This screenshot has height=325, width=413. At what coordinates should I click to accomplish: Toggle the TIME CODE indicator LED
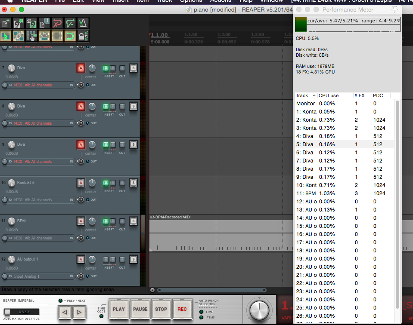pyautogui.click(x=101, y=316)
